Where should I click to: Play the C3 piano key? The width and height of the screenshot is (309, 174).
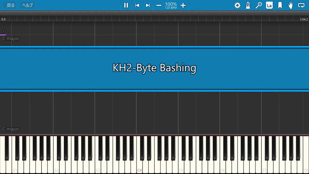tap(98, 167)
